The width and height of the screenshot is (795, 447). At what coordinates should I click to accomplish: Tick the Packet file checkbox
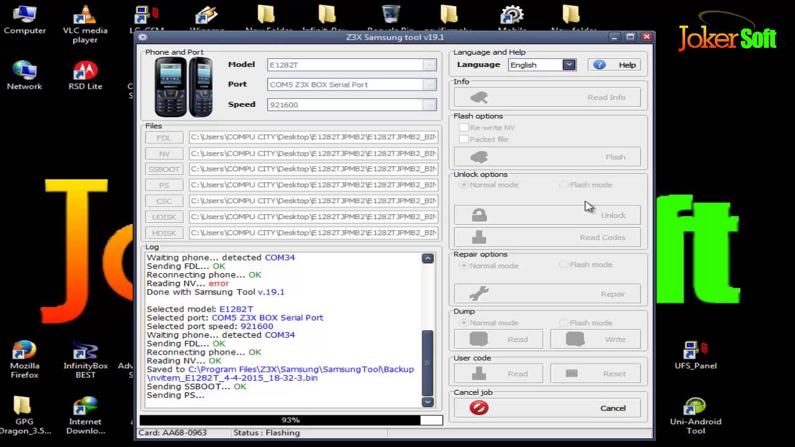point(463,139)
